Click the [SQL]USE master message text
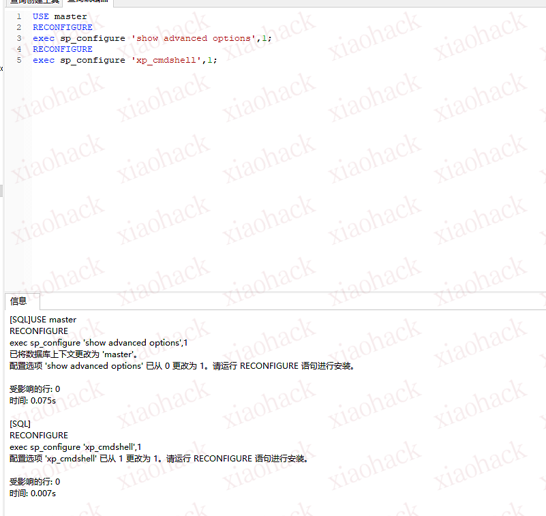Screen dimensions: 546x516 [42, 319]
